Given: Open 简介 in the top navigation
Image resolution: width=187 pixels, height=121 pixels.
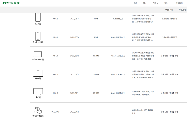Looking at the screenshot, I should pos(145,3).
